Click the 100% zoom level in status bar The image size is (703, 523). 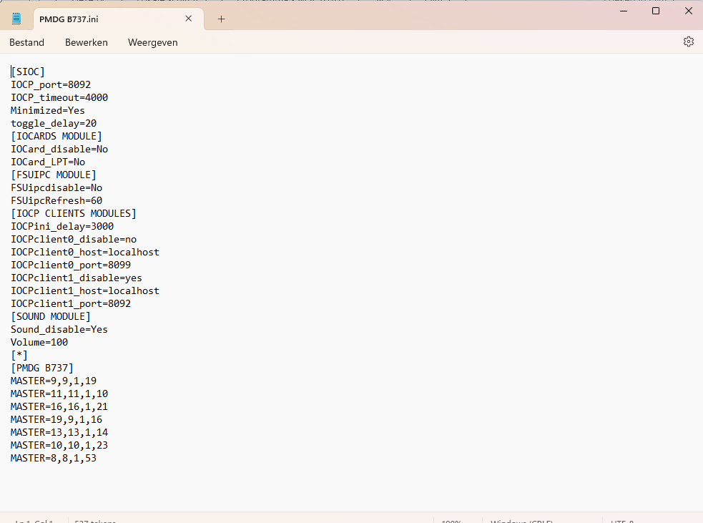(x=451, y=520)
